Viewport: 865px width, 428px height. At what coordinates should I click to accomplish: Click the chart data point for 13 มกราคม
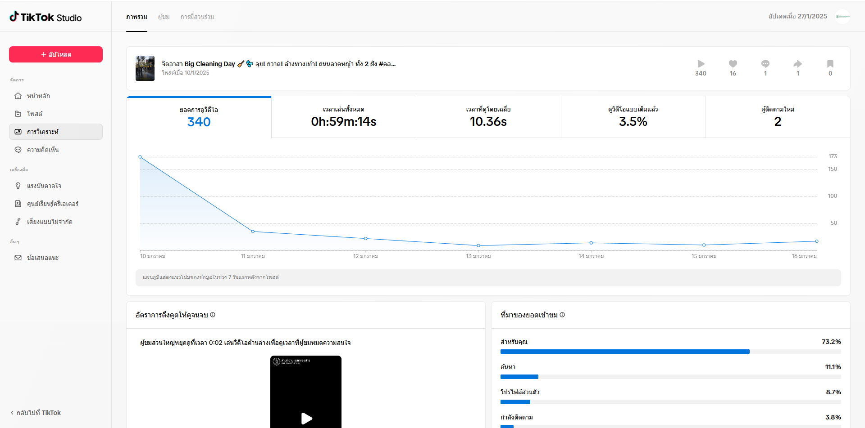point(478,245)
